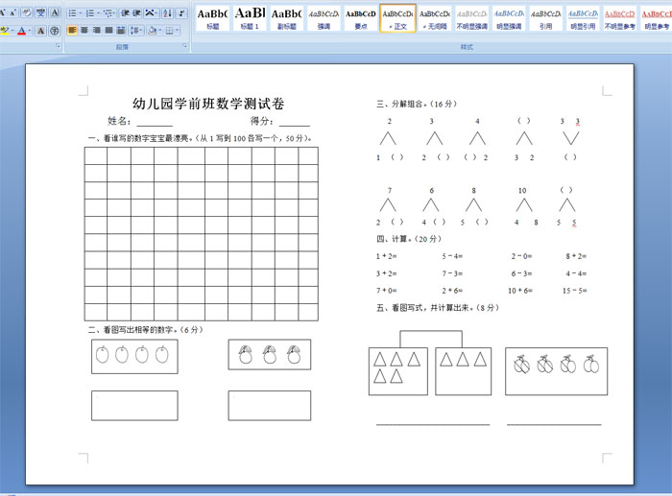Click the empty answer box under four apples
The image size is (672, 496).
click(134, 405)
